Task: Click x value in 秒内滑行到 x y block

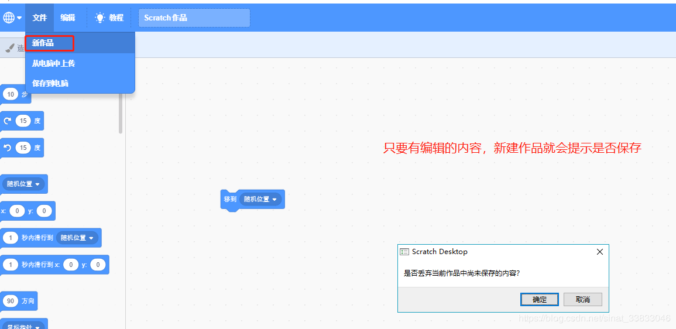Action: pyautogui.click(x=71, y=265)
